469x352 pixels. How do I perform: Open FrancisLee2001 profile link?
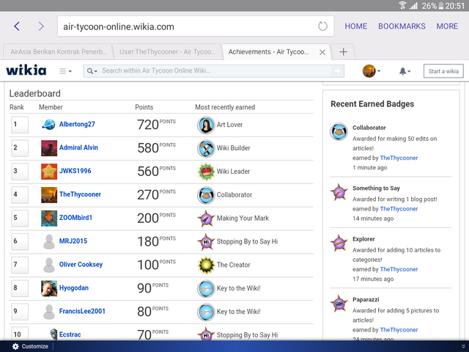(82, 311)
